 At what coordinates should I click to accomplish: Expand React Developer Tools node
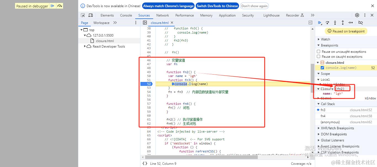pyautogui.click(x=85, y=46)
